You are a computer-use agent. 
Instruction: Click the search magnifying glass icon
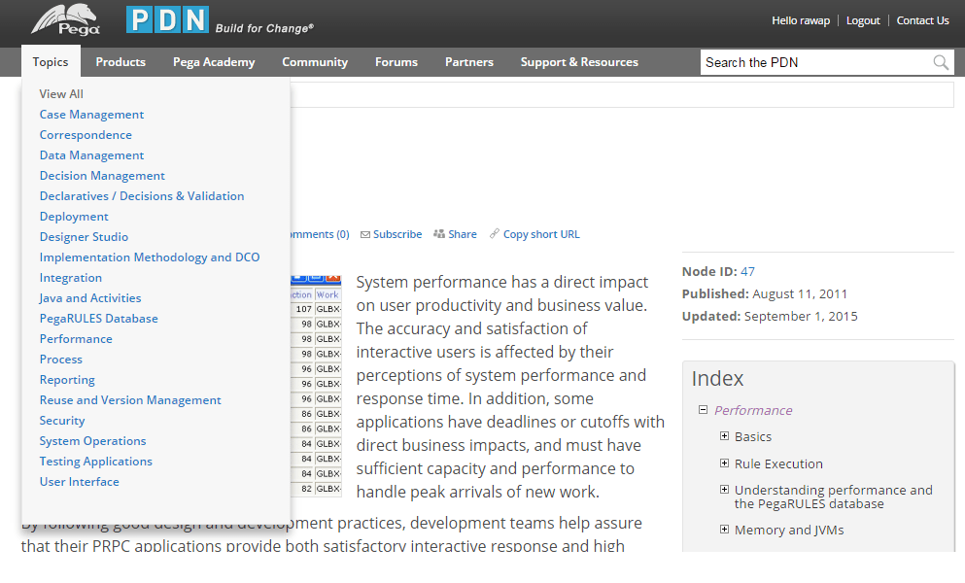pyautogui.click(x=939, y=61)
